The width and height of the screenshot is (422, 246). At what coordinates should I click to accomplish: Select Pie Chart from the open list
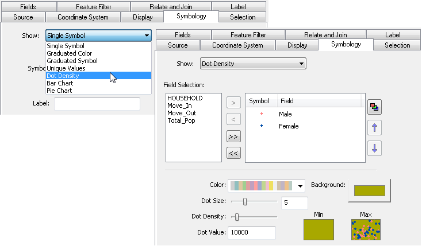59,91
